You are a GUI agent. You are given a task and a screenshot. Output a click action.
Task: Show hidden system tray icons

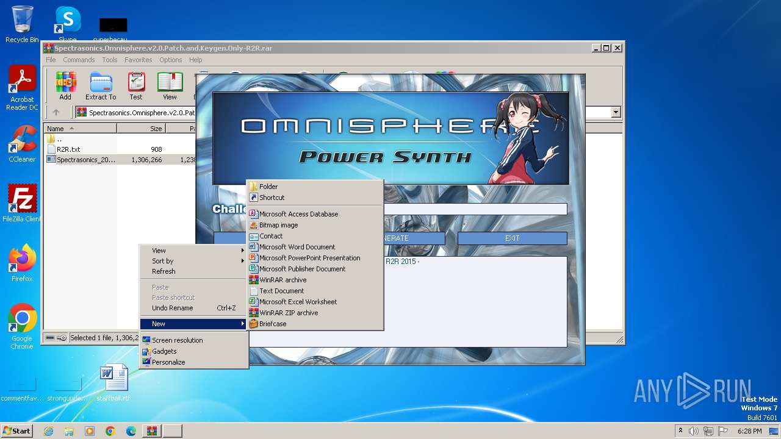680,431
